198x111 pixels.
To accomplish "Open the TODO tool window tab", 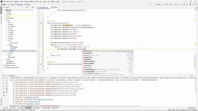I will pos(20,108).
